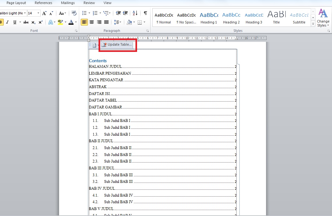332x216 pixels.
Task: Open the Borders dropdown arrow
Action: click(144, 22)
